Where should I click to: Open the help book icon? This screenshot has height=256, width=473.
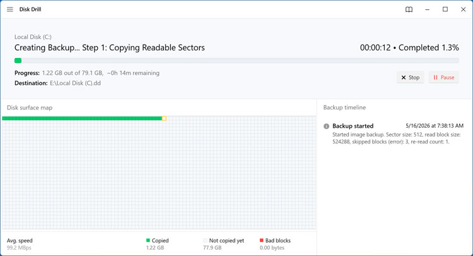(409, 9)
